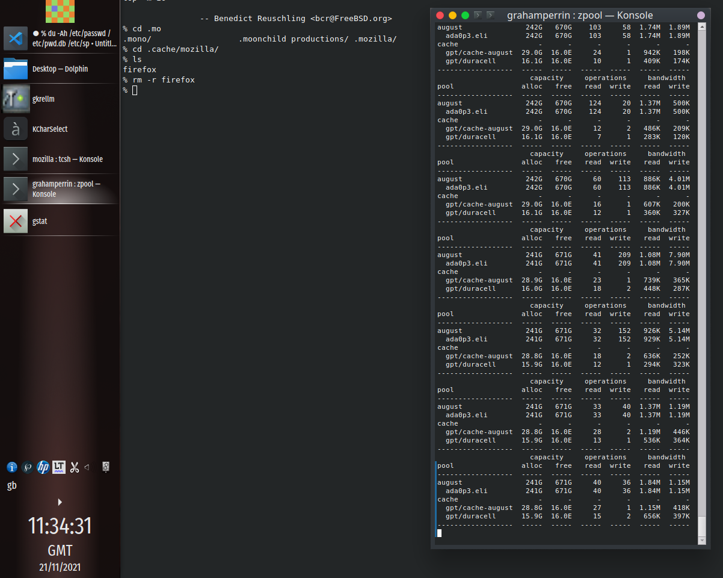Screen dimensions: 723x578
Task: Click the 'rm -r firefox' command line
Action: pos(159,80)
